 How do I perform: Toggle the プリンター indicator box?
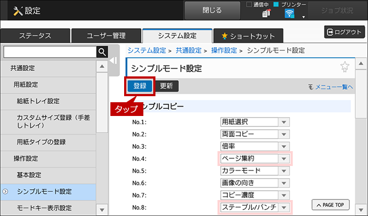[276, 4]
